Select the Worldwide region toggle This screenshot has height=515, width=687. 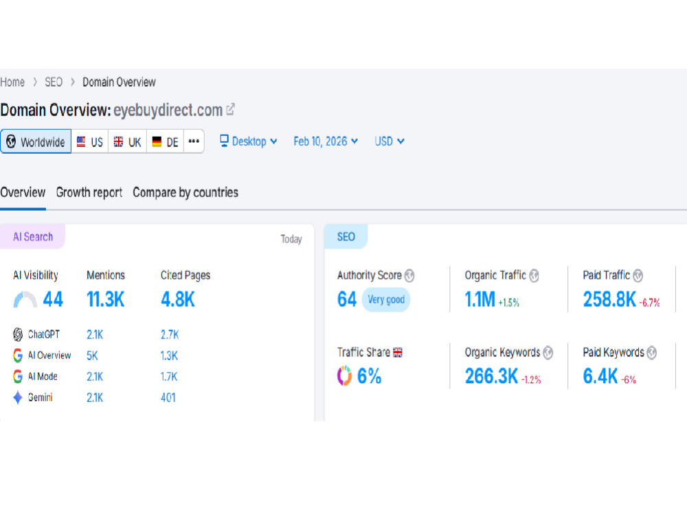pyautogui.click(x=36, y=141)
